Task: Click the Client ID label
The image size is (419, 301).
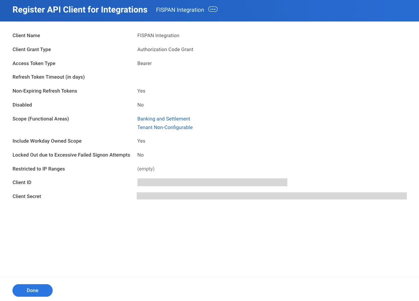Action: [22, 182]
